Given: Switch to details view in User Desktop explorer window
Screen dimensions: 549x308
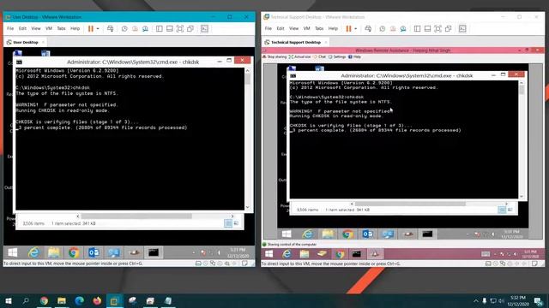Looking at the screenshot, I should (228, 223).
